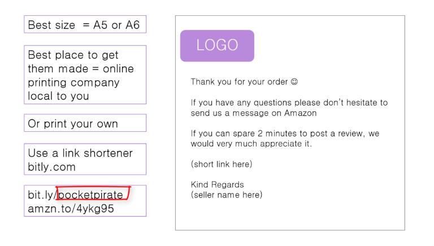434x246 pixels.
Task: Click the 'spare 2 minutes to post a review' line
Action: click(x=285, y=133)
